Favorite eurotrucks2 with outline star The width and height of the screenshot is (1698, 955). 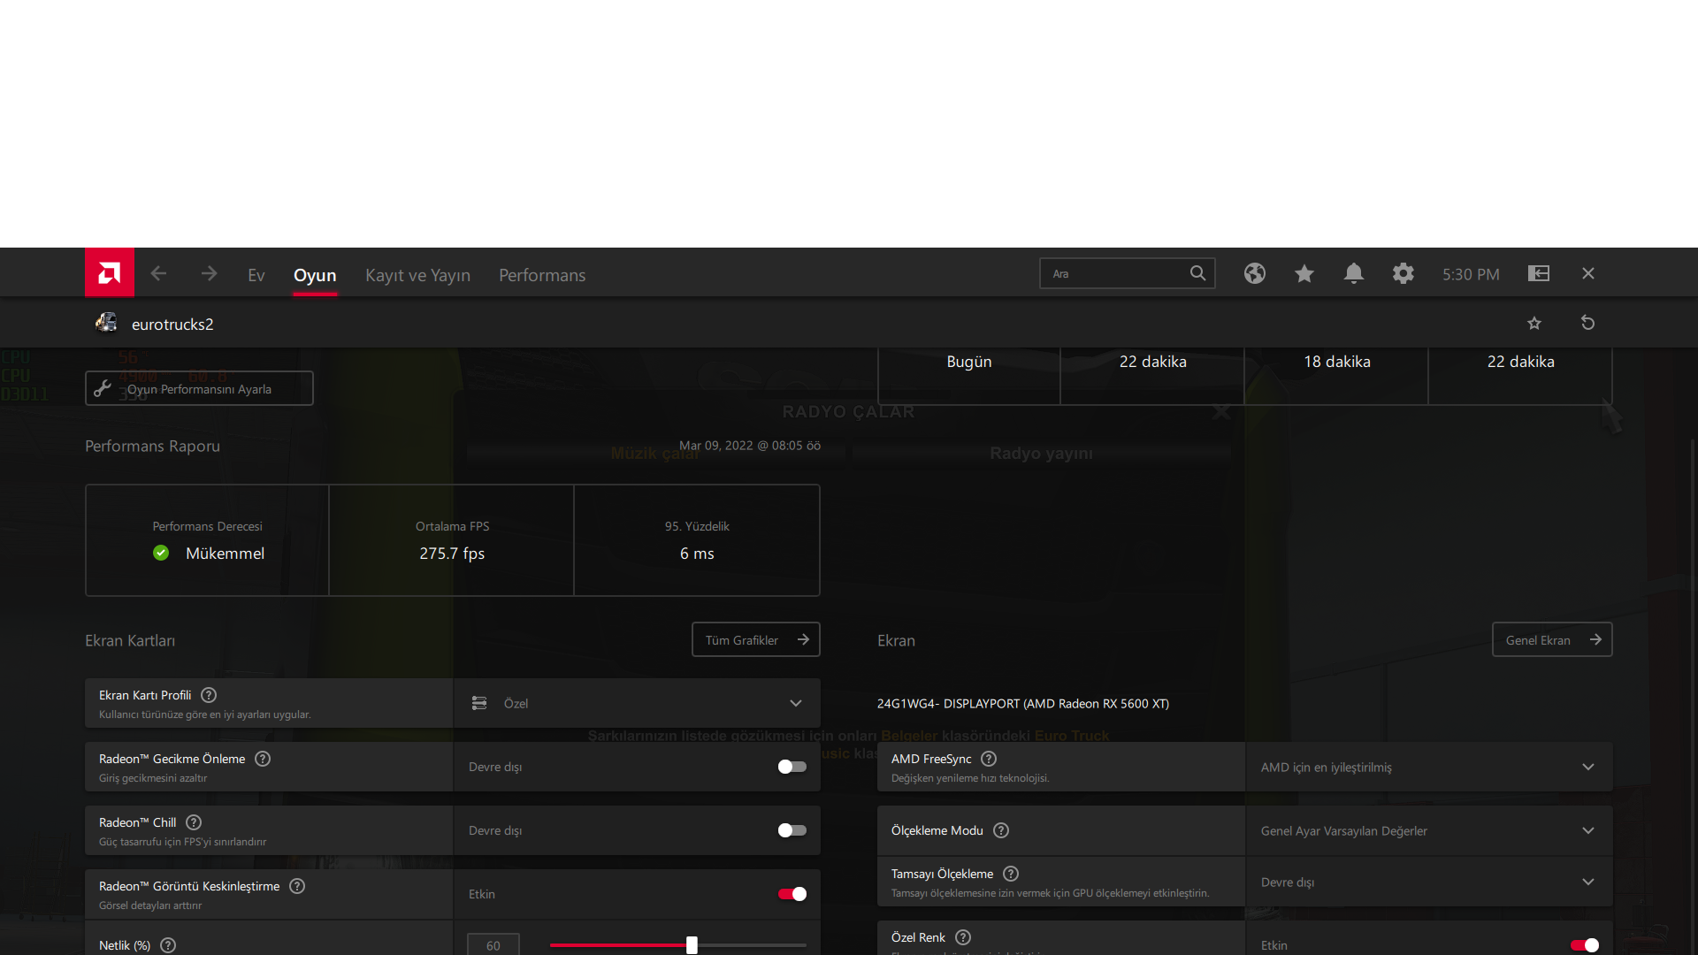[1534, 324]
